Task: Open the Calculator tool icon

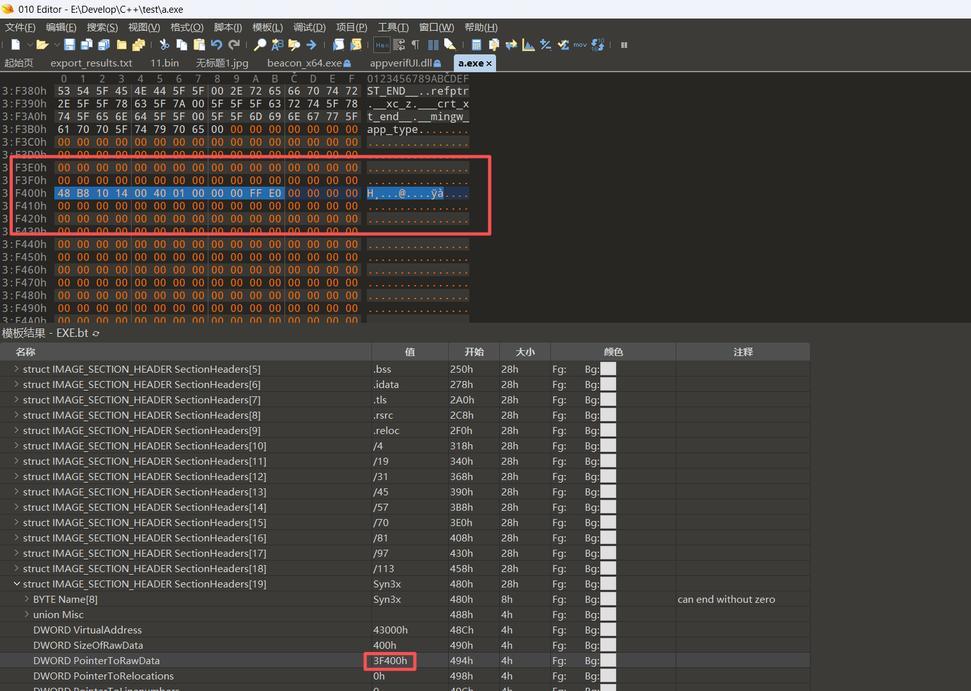Action: [x=476, y=45]
